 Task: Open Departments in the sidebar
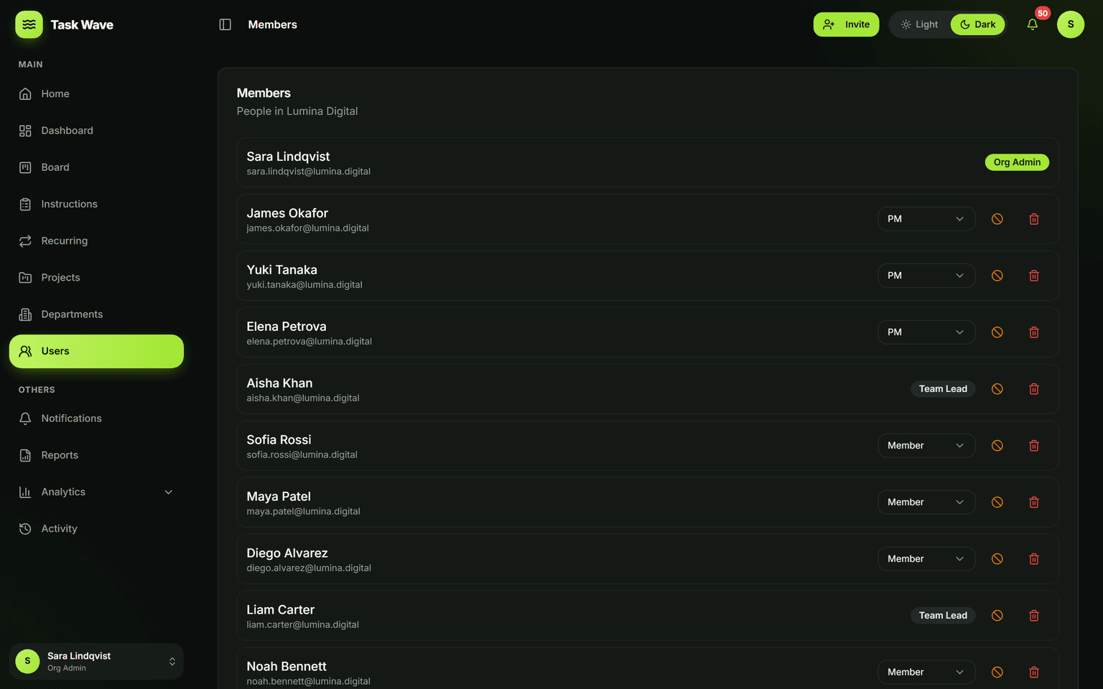(x=96, y=314)
